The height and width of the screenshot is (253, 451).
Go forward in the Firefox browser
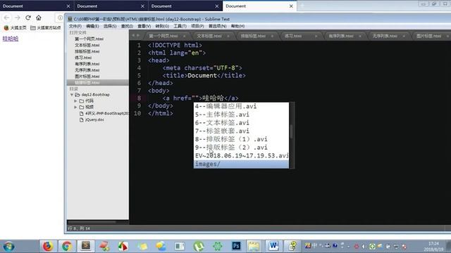[x=17, y=18]
